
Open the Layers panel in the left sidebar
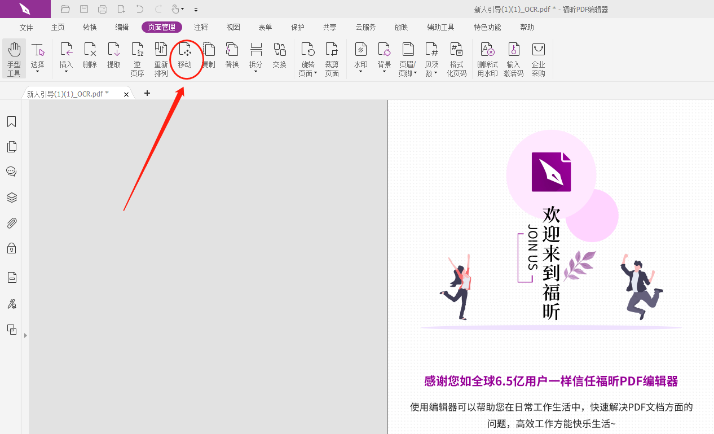pos(11,197)
